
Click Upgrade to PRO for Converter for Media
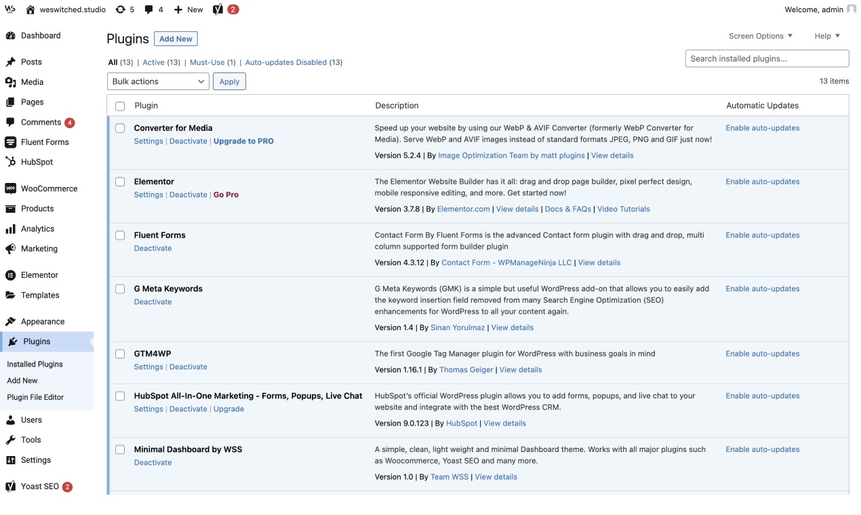[x=243, y=142]
